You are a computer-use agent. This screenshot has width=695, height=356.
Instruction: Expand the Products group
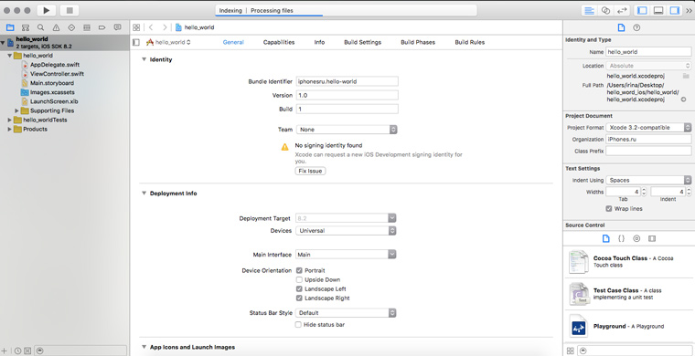click(10, 129)
